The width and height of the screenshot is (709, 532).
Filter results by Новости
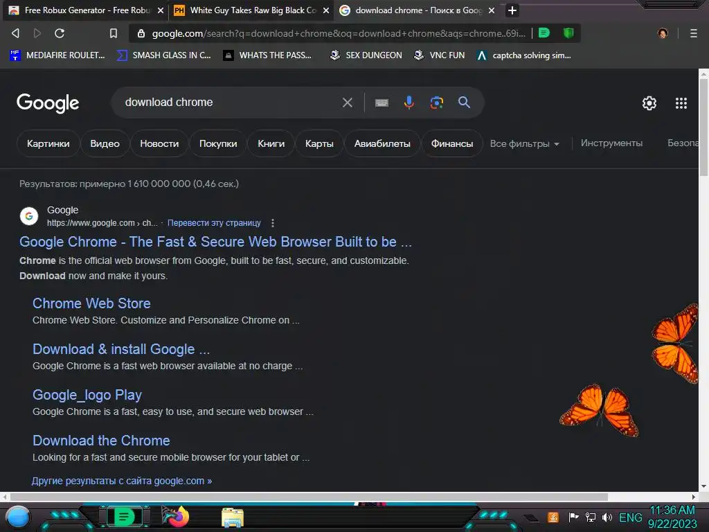[x=159, y=144]
